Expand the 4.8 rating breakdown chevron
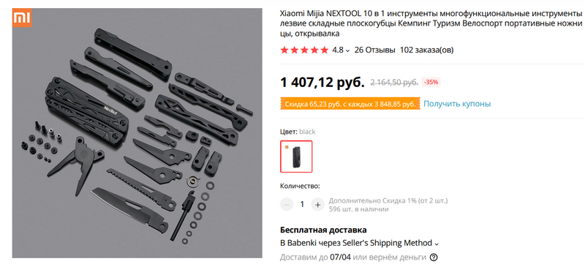The width and height of the screenshot is (585, 264). (x=348, y=50)
